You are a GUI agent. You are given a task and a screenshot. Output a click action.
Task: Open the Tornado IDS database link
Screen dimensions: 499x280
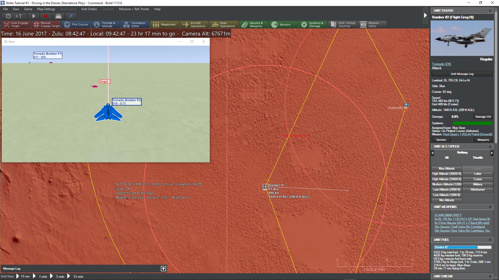pyautogui.click(x=441, y=64)
